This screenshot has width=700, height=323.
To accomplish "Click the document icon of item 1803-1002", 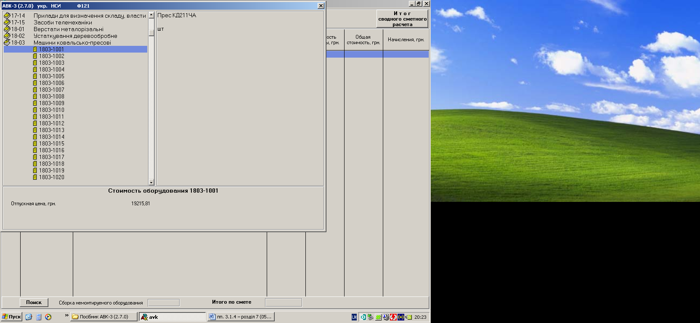I will coord(35,56).
